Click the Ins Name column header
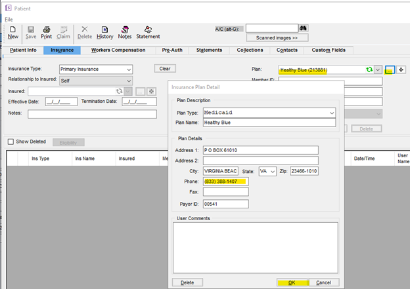 pos(93,159)
